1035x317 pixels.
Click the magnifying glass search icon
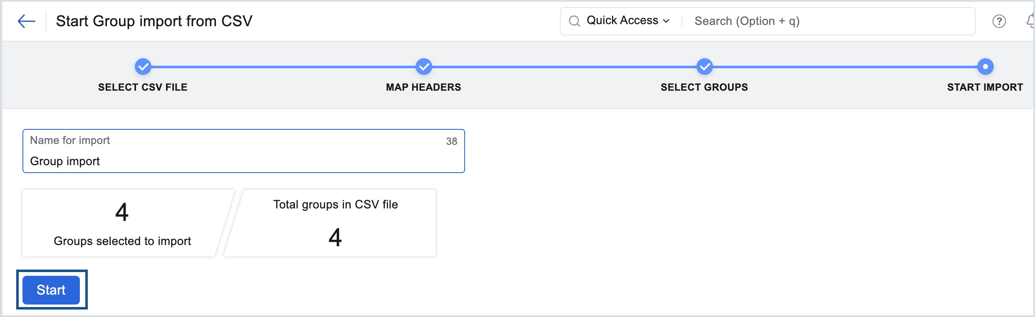(575, 20)
